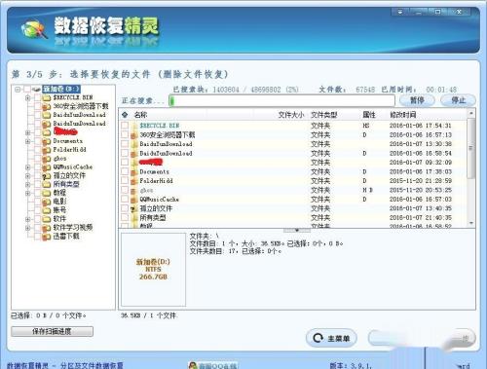Click 360安全浏览器下载 folder icon in file list
Viewport: 487px width, 369px height.
pyautogui.click(x=134, y=135)
